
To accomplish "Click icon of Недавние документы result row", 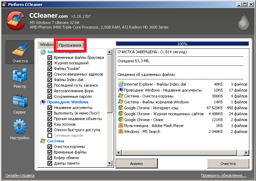I will (x=120, y=90).
